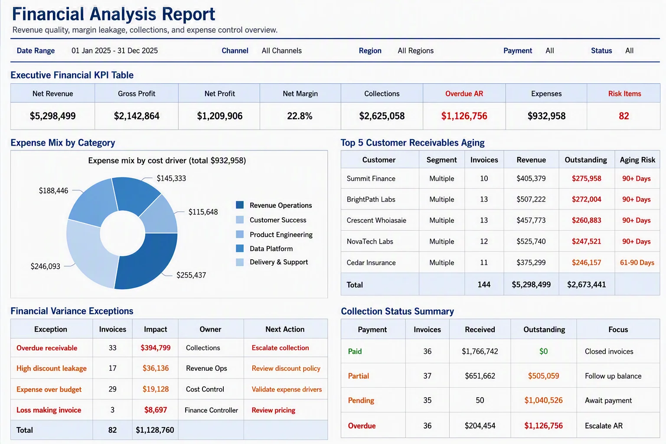Select the Crescent Whoiasaie customer name

(376, 220)
